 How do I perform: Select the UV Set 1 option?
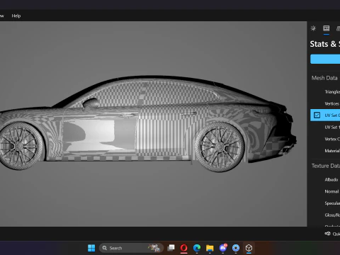click(332, 127)
